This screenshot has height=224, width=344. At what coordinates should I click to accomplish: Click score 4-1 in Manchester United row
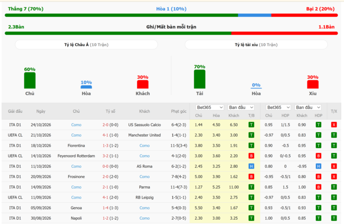tap(105, 135)
